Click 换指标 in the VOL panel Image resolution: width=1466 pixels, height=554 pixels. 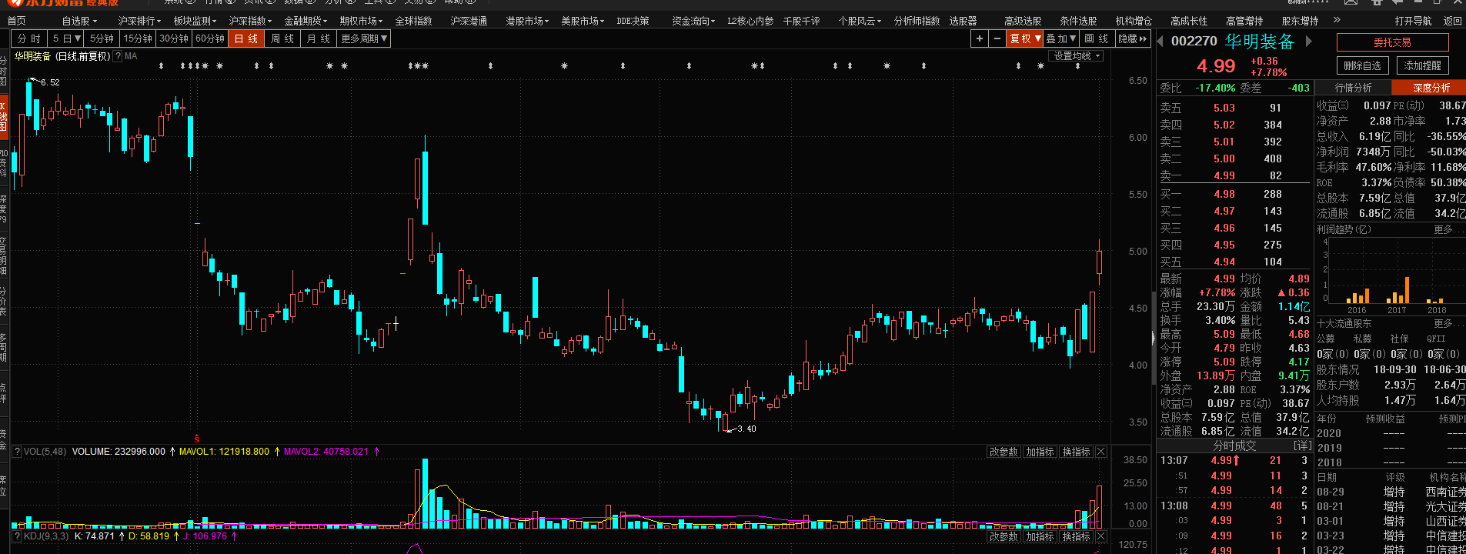tap(1076, 452)
